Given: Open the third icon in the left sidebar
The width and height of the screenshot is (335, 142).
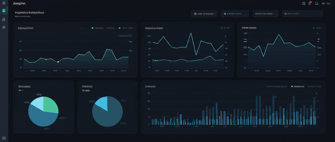Looking at the screenshot, I should point(4,19).
